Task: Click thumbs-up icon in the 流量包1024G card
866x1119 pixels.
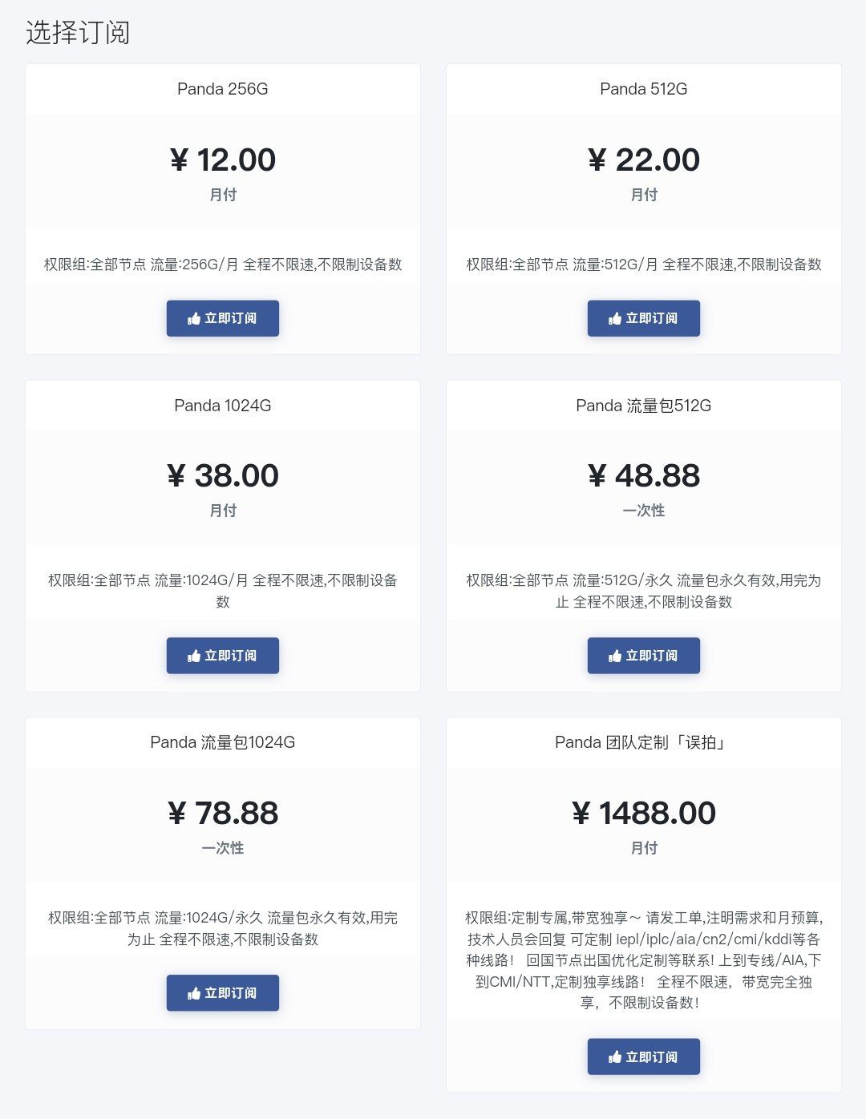Action: tap(194, 994)
